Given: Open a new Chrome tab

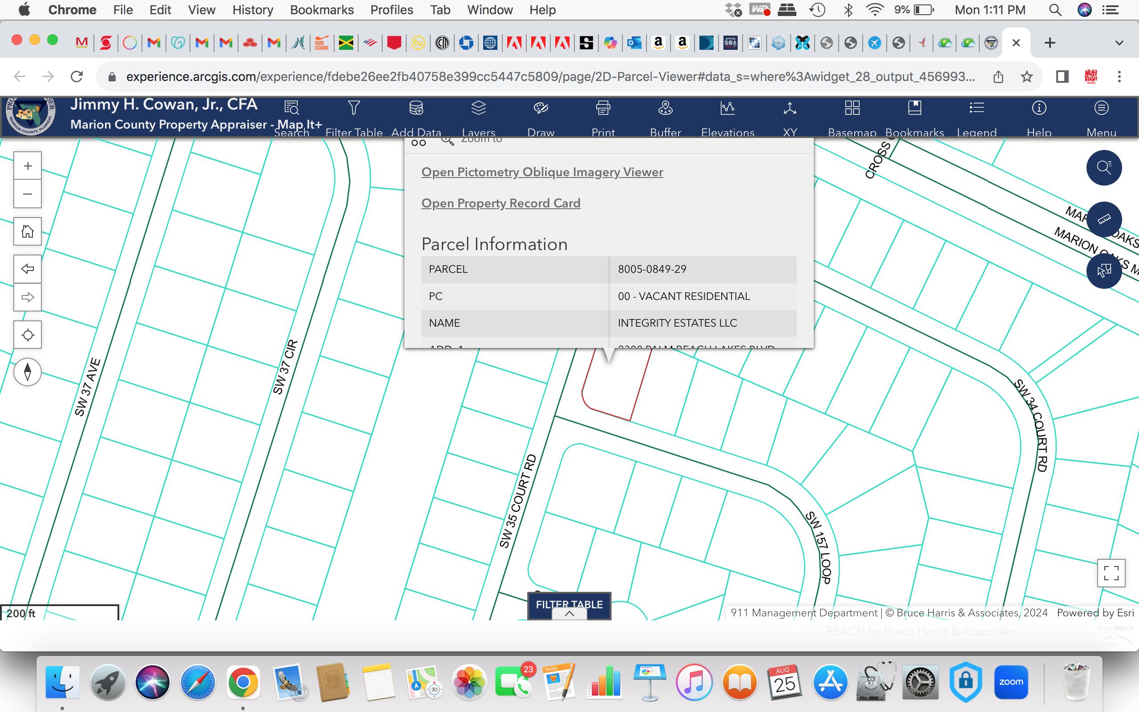Looking at the screenshot, I should click(x=1050, y=43).
